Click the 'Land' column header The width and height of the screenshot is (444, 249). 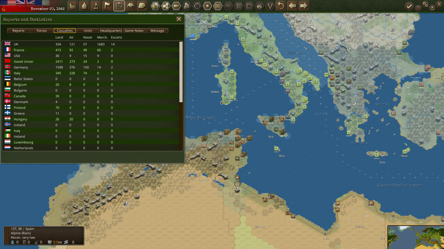pos(59,37)
